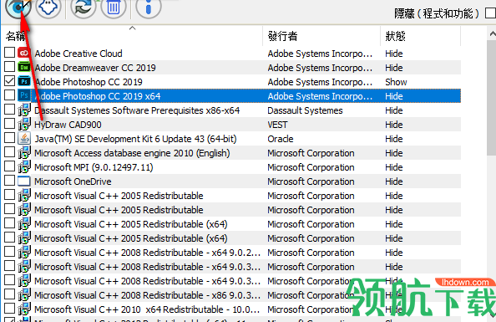Screen dimensions: 496x322
Task: Select Java(TM) SE Development Kit 6 Update 43
Action: [135, 139]
